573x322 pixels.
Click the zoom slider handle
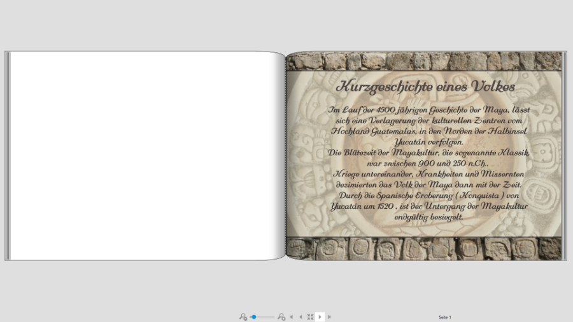coord(253,317)
